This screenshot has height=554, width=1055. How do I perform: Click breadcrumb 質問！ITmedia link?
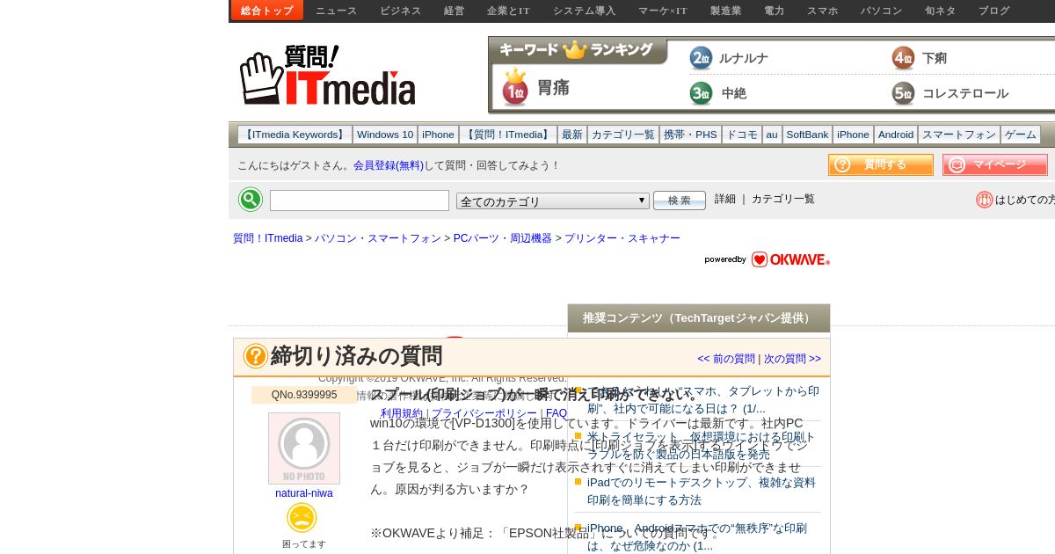pos(268,238)
